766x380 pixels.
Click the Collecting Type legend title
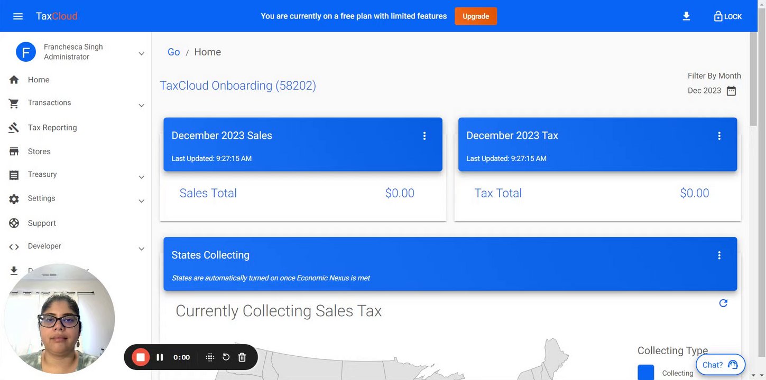point(672,350)
